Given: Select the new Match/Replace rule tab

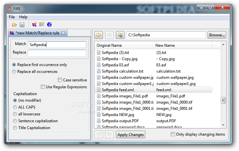Looking at the screenshot, I should [x=37, y=33].
